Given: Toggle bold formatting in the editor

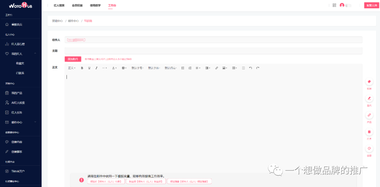Looking at the screenshot, I should [x=82, y=68].
